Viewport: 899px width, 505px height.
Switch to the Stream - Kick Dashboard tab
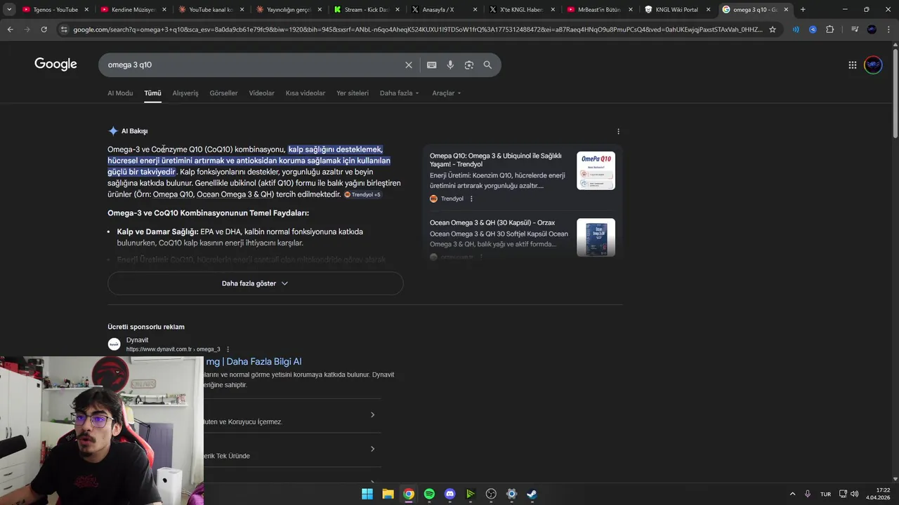coord(367,10)
